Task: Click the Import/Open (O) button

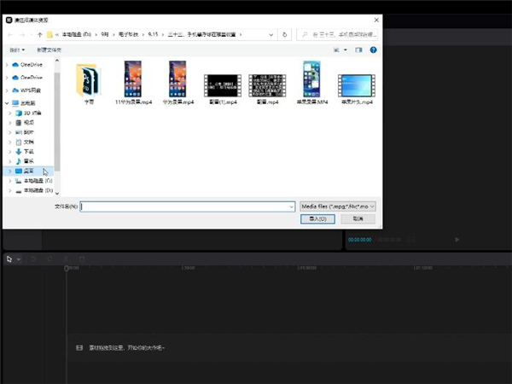Action: pos(317,218)
